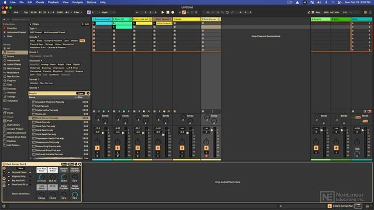Collapse the Type filter group

(33, 29)
